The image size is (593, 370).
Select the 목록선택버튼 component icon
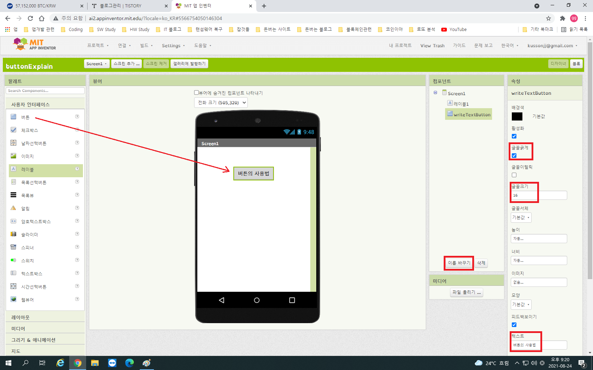coord(13,182)
